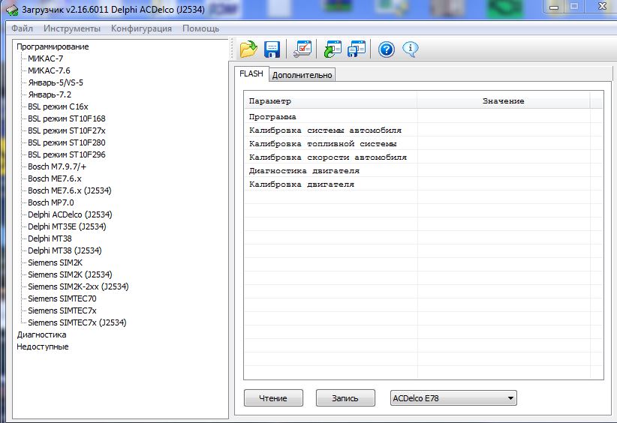
Task: Select the Калибровка топливной системы row
Action: pyautogui.click(x=423, y=143)
